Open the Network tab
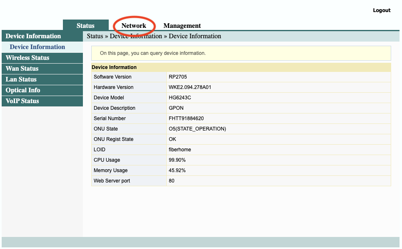 coord(134,25)
